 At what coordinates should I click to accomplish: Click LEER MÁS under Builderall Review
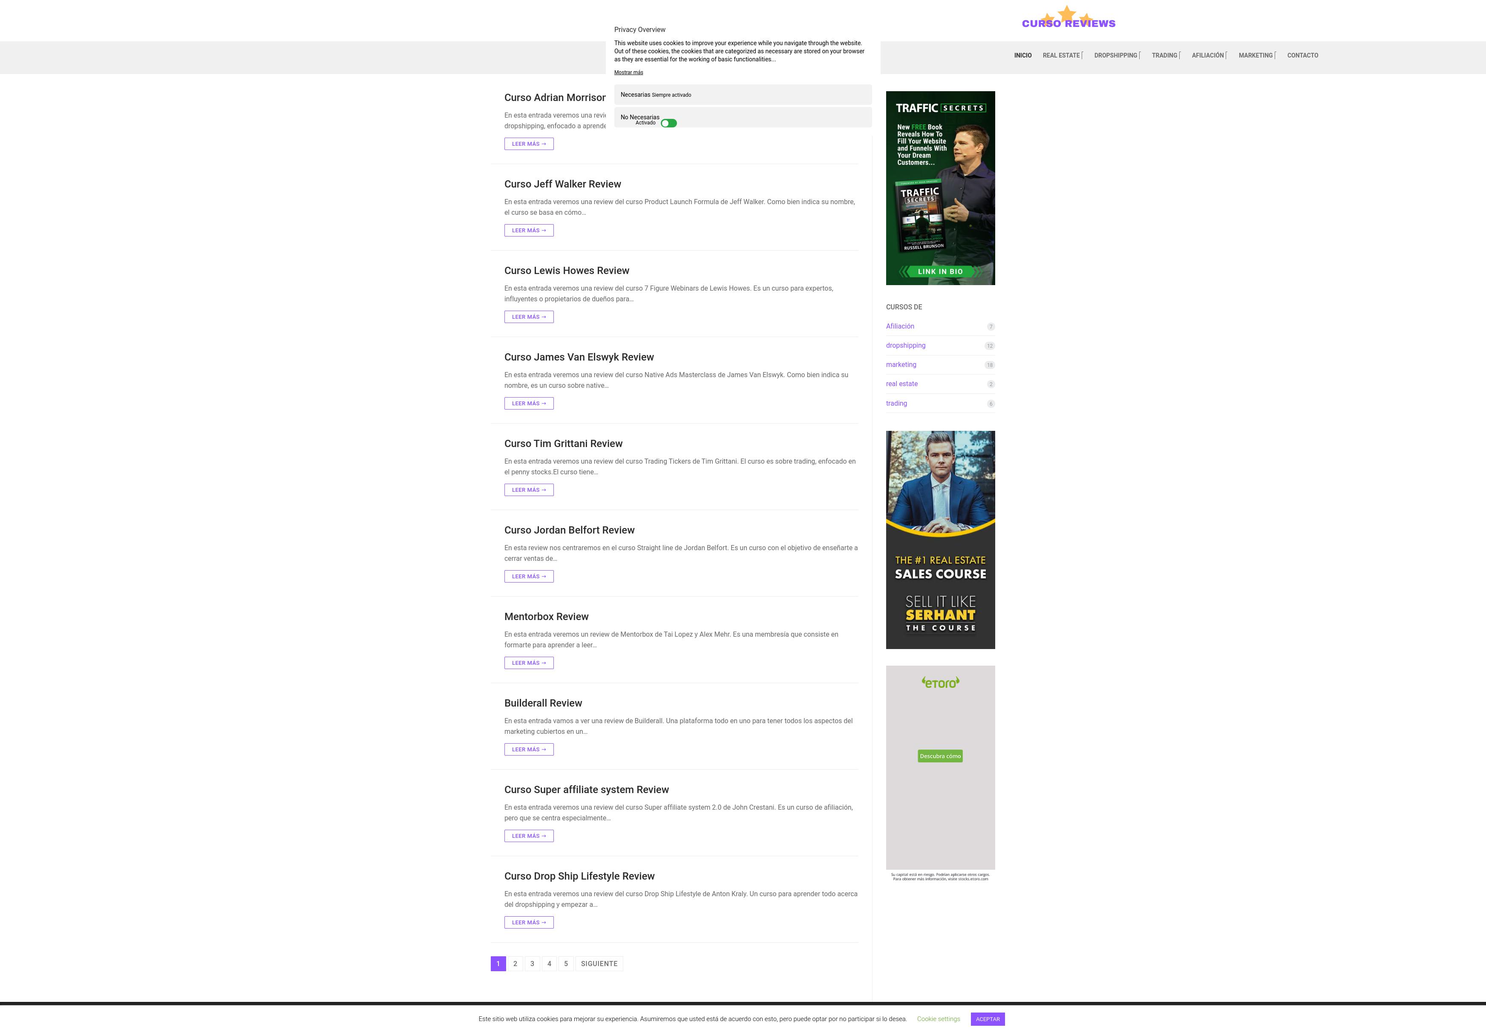[529, 750]
